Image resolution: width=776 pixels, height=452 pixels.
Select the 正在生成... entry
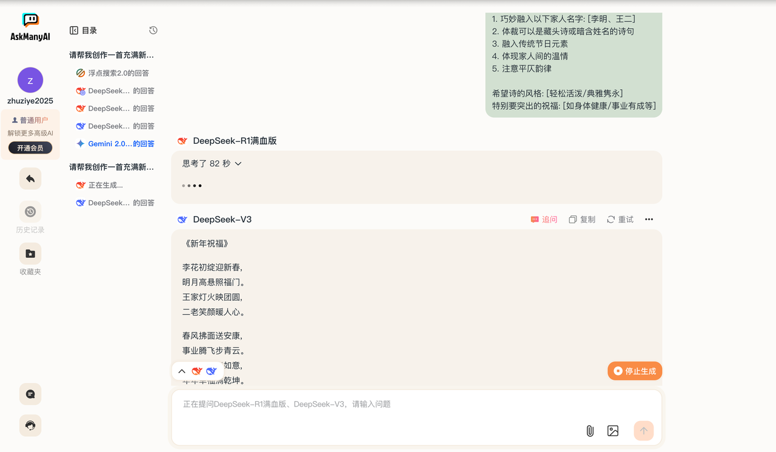(105, 185)
